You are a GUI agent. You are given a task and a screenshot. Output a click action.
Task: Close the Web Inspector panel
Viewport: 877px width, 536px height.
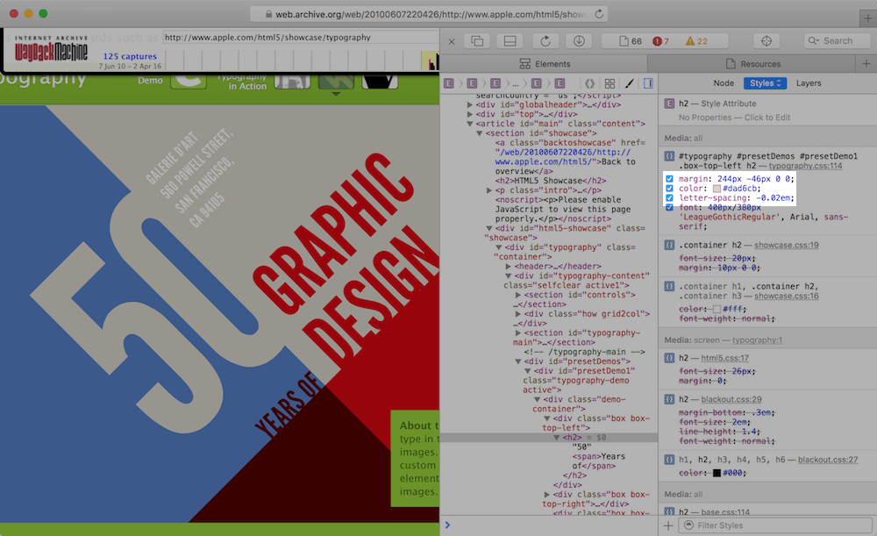click(452, 41)
